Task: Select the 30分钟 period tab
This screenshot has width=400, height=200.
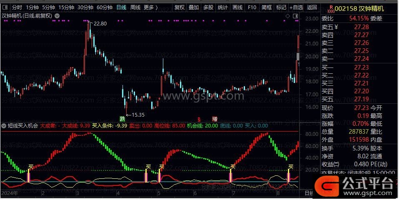Action: (x=85, y=7)
